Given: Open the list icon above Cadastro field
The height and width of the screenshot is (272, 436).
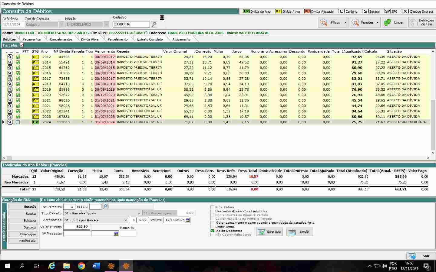Looking at the screenshot, I should (162, 18).
